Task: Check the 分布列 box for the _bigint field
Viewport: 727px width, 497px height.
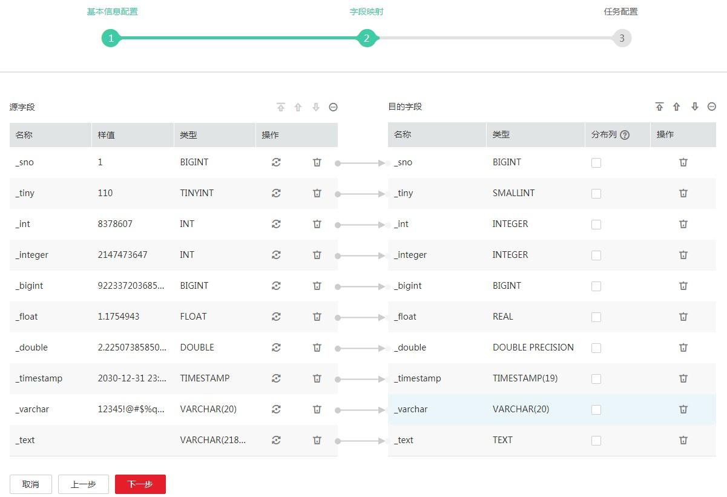Action: coord(596,286)
